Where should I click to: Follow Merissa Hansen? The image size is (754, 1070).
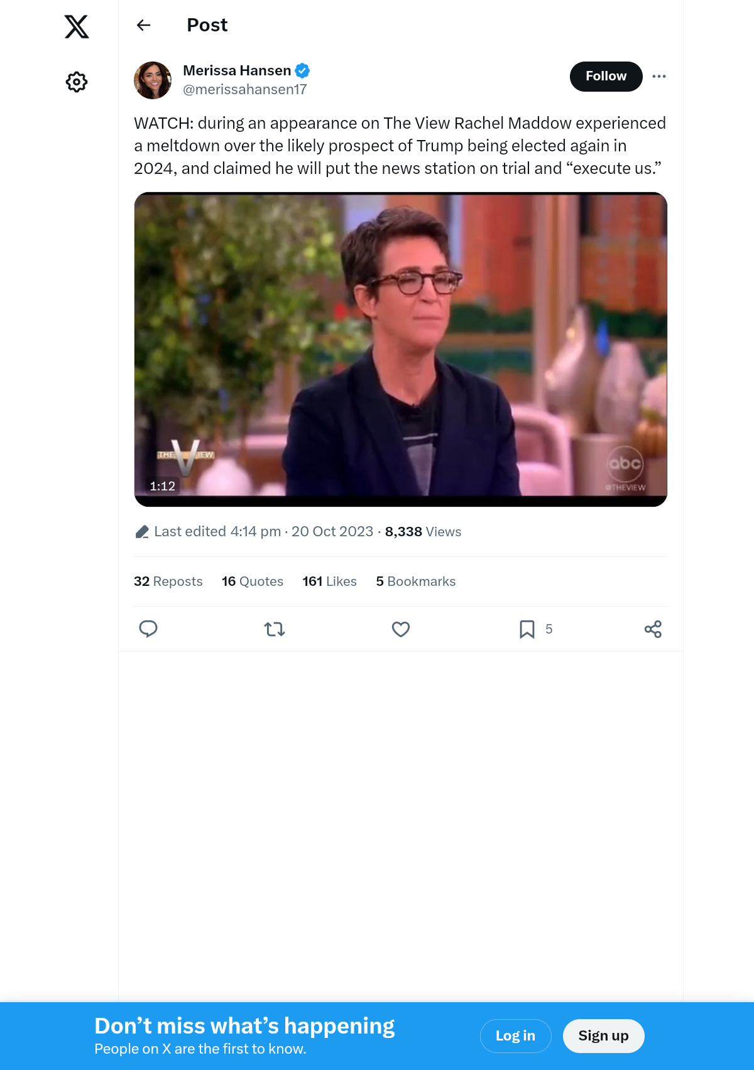pyautogui.click(x=606, y=76)
